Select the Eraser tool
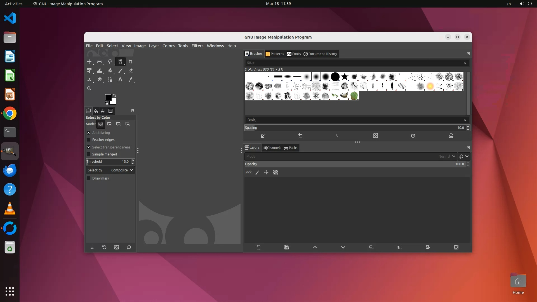Viewport: 537px width, 302px height. [x=131, y=71]
